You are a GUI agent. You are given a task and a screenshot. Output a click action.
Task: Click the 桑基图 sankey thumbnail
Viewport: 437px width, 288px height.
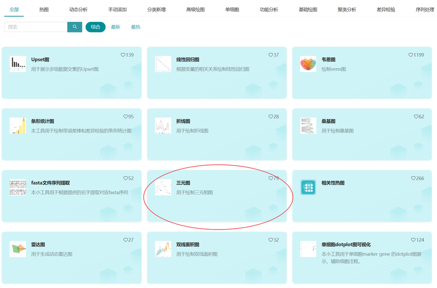coord(308,125)
